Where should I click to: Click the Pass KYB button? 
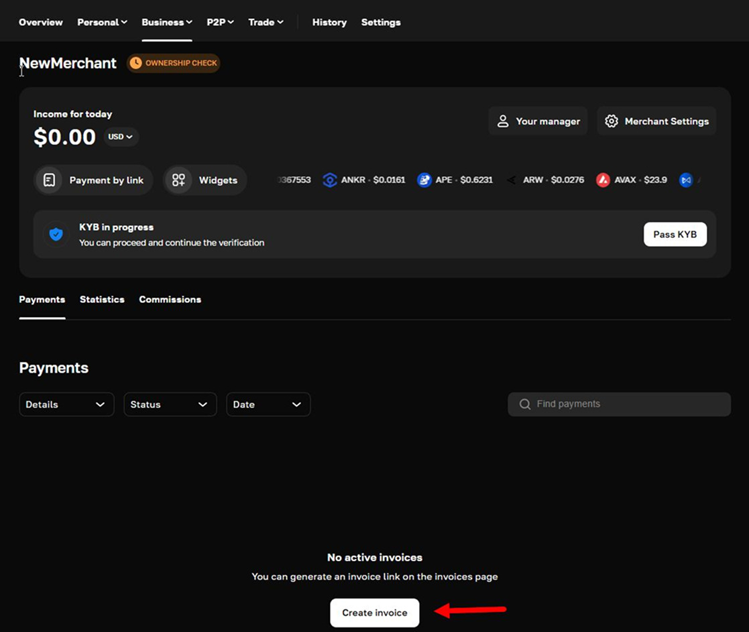tap(675, 234)
